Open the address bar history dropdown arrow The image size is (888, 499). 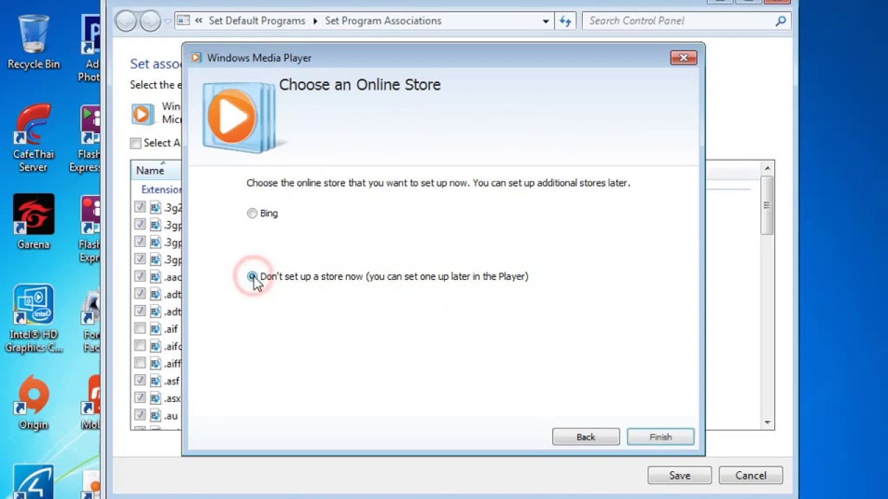546,21
